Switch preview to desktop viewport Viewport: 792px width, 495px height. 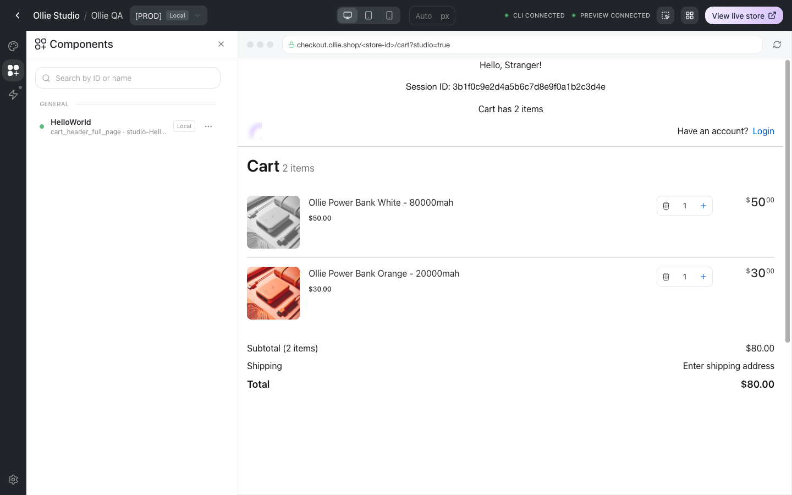pyautogui.click(x=348, y=15)
